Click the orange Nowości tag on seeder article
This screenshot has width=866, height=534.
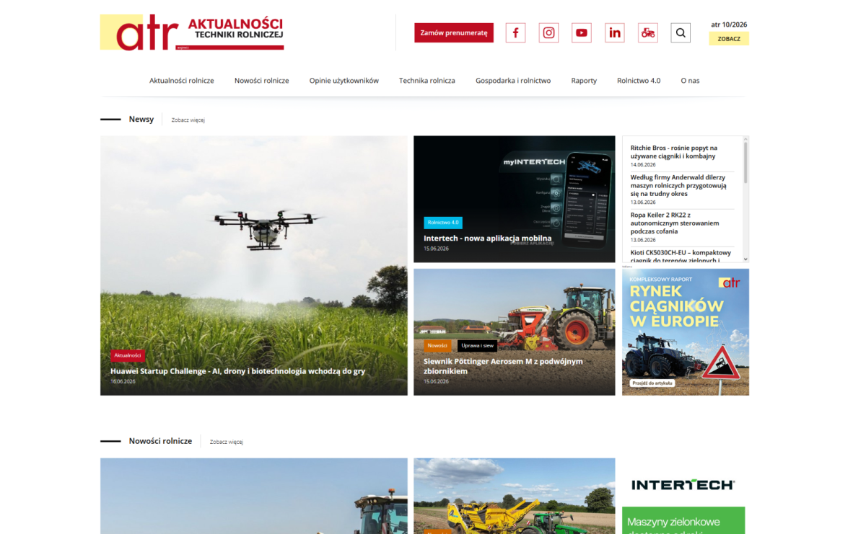(437, 346)
